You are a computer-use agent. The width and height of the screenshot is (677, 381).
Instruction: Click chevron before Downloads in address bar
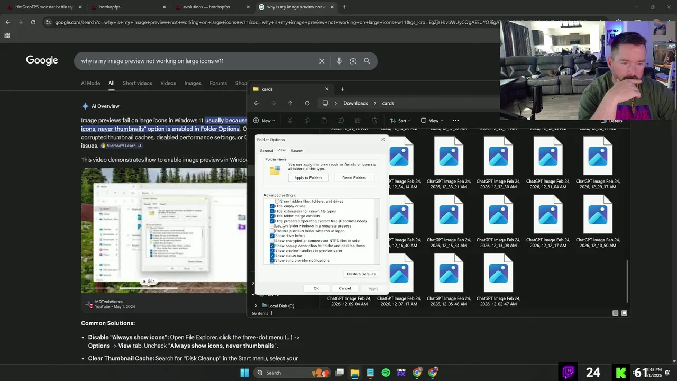coord(336,103)
